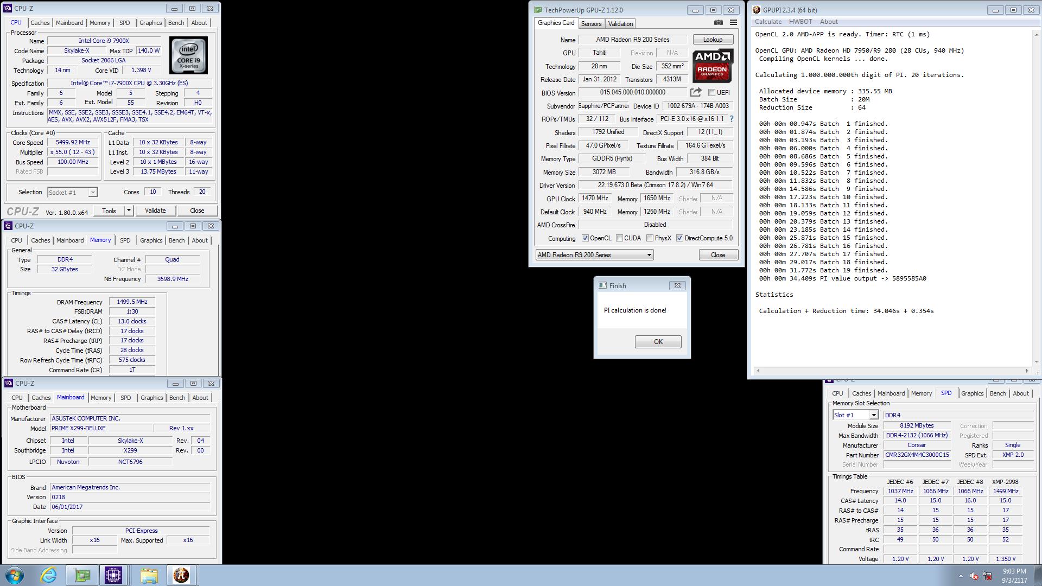Launch Internet Explorer from the taskbar

click(x=49, y=575)
